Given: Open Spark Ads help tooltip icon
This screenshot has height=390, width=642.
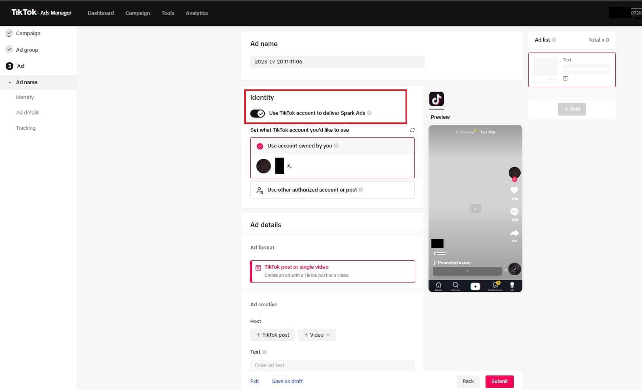Looking at the screenshot, I should [x=369, y=113].
